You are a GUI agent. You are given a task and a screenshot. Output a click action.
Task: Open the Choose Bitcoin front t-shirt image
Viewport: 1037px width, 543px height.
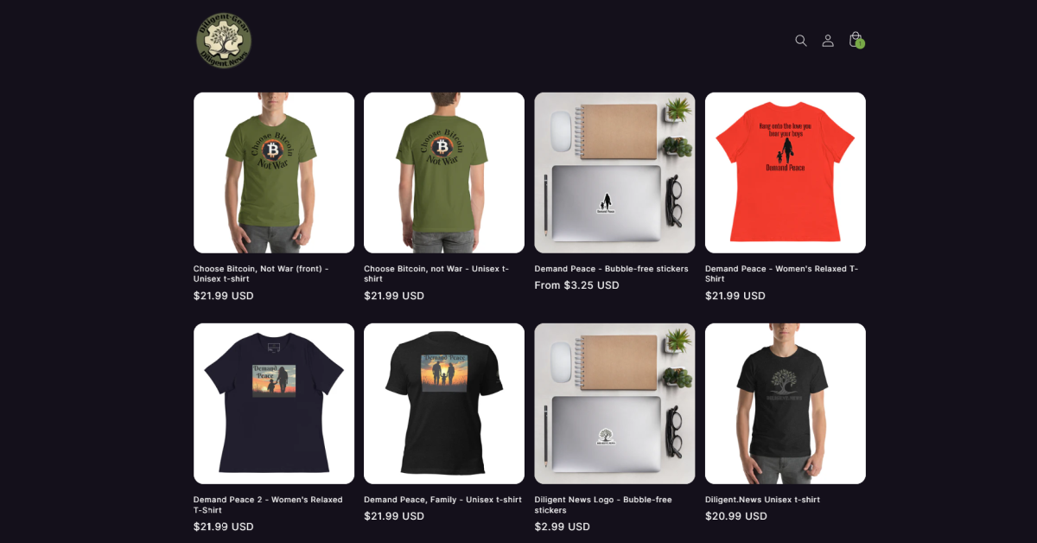274,173
